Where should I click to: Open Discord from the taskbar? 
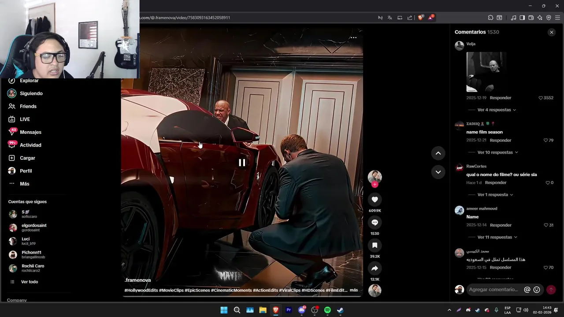(301, 310)
